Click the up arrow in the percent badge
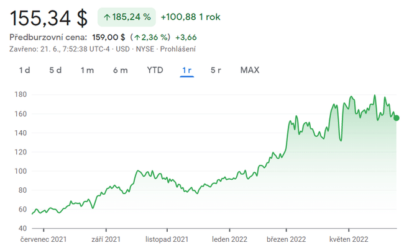404x248 pixels. [x=107, y=17]
